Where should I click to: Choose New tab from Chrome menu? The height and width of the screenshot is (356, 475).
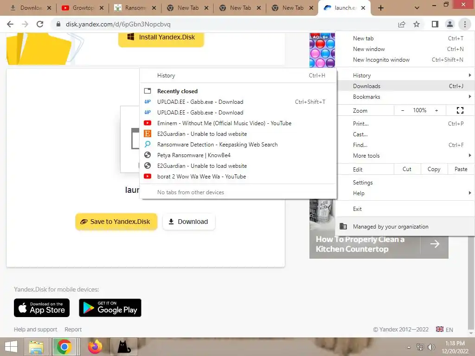(x=405, y=38)
